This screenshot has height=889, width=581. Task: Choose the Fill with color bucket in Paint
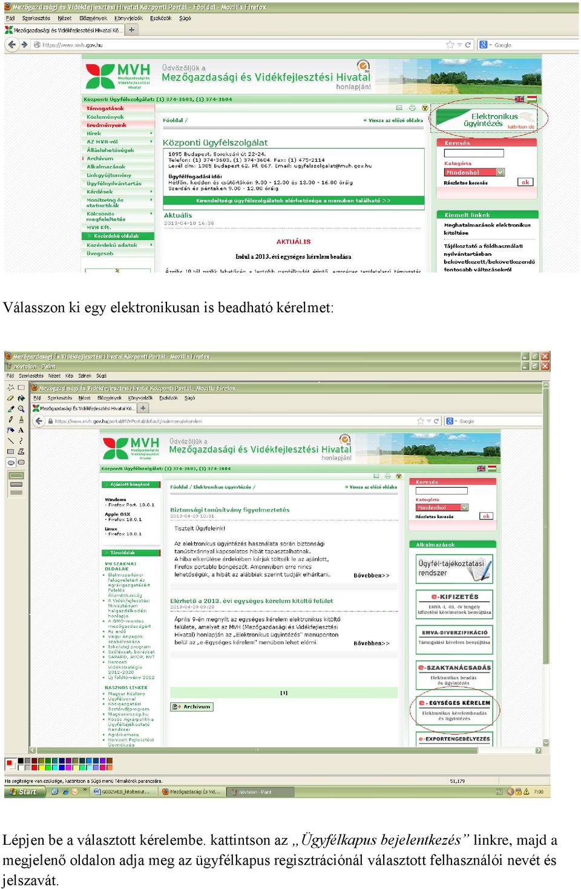point(21,398)
